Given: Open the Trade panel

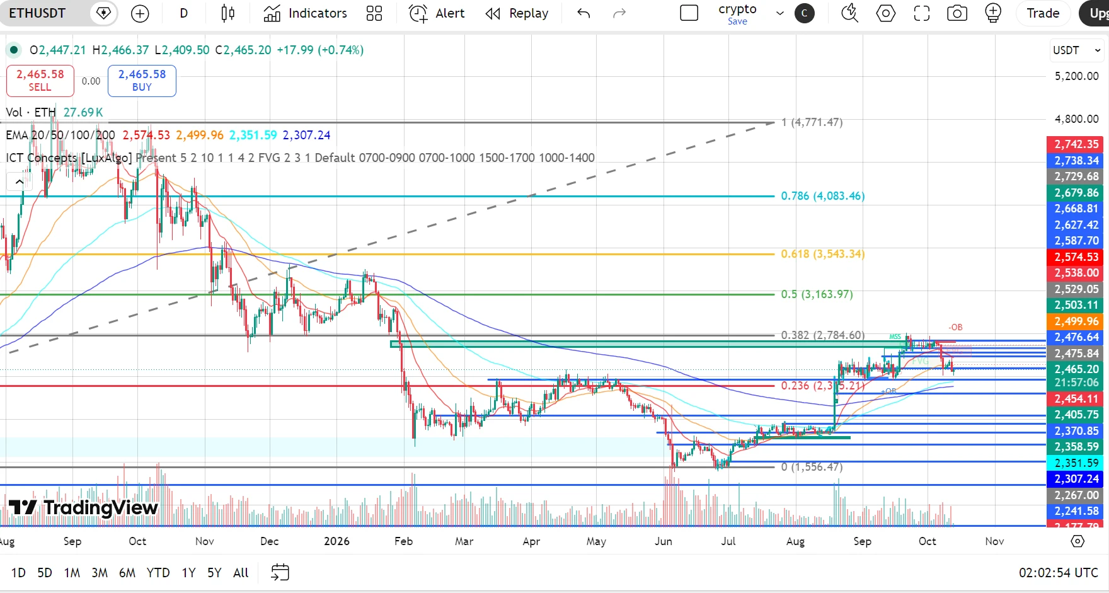Looking at the screenshot, I should point(1043,13).
